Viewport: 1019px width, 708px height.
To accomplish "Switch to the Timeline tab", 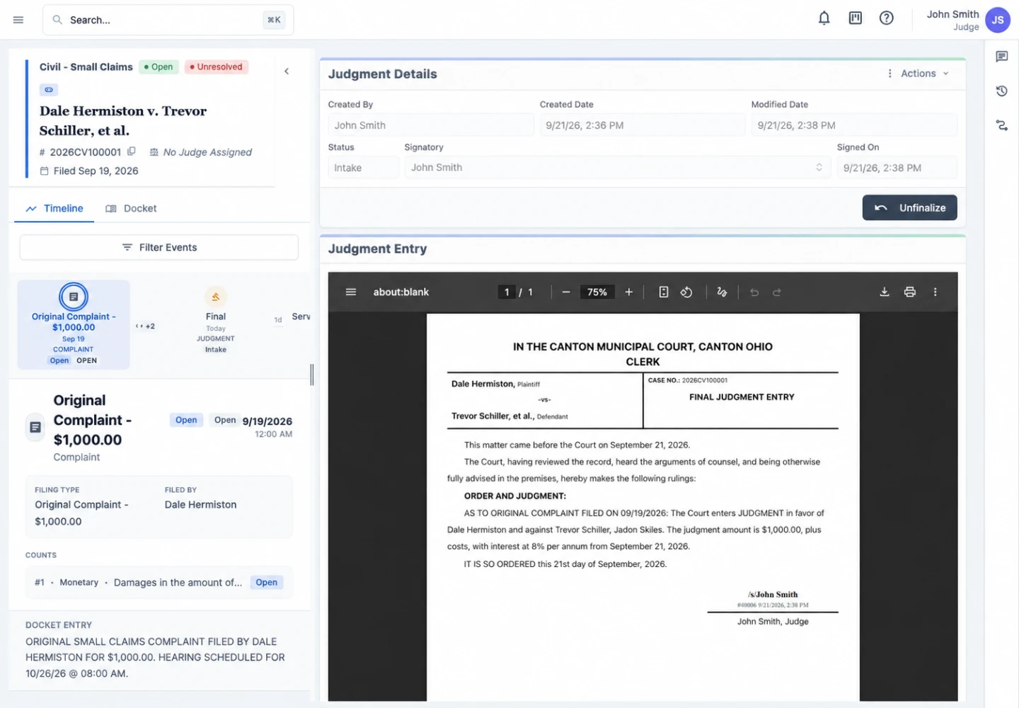I will point(54,208).
